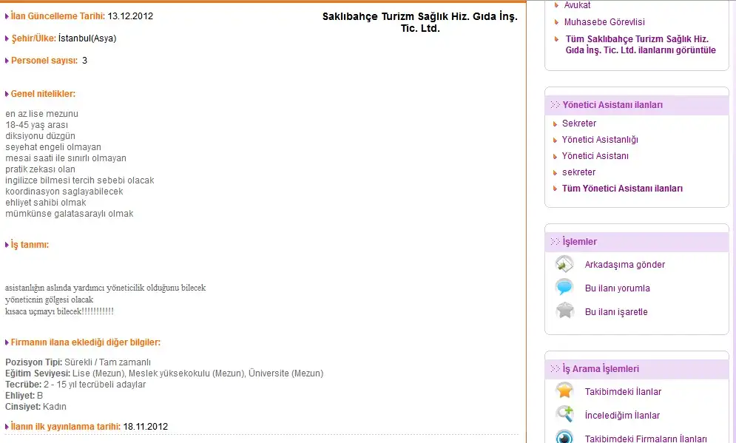Open the Yönetici Asistanı listing link
The image size is (736, 443).
[595, 156]
